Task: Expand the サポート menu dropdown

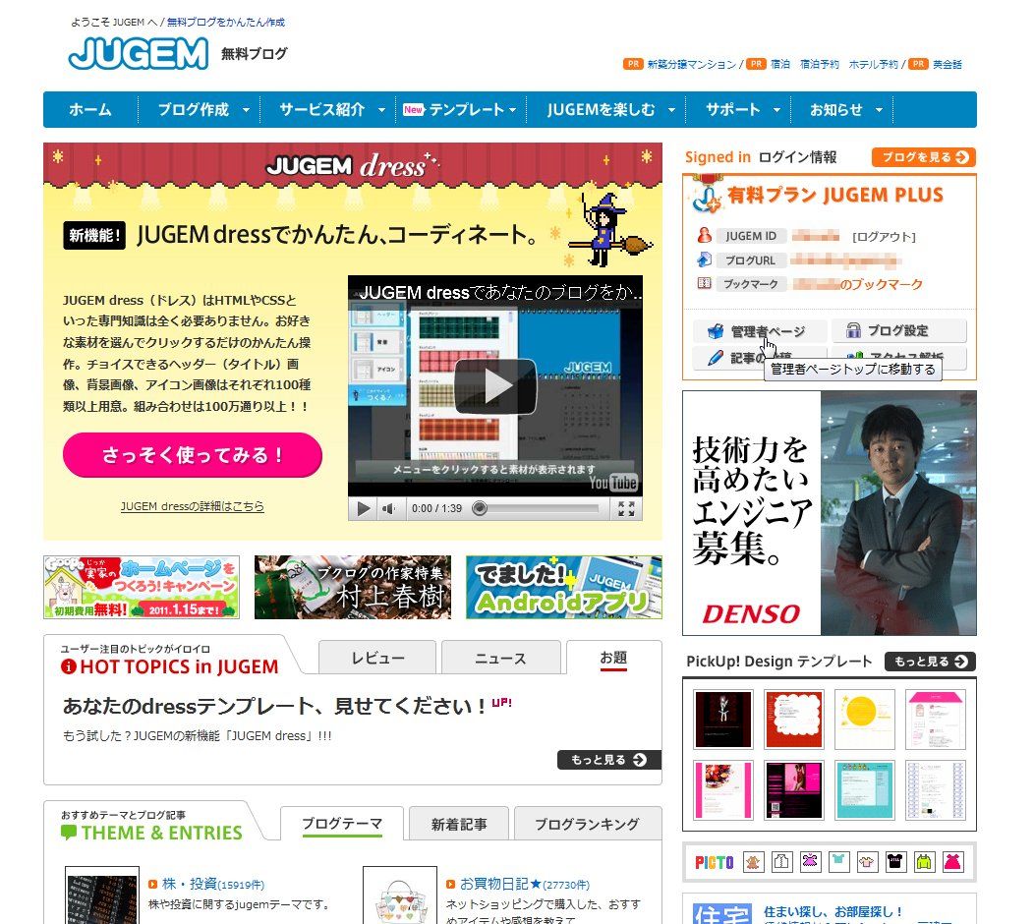Action: [776, 110]
